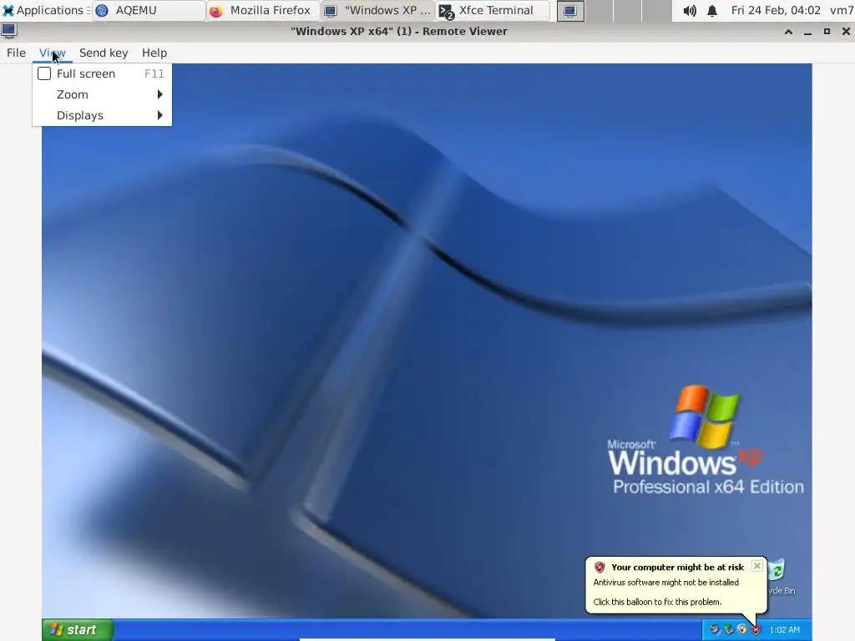Open the Send key menu
Screen dimensions: 855x641
(x=104, y=53)
